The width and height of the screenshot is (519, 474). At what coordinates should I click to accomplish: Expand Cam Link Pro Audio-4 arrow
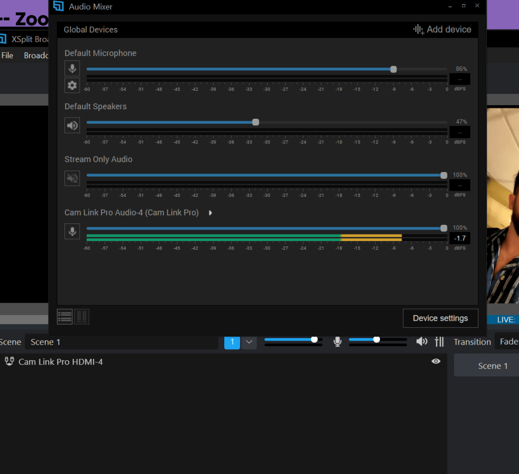pos(210,213)
